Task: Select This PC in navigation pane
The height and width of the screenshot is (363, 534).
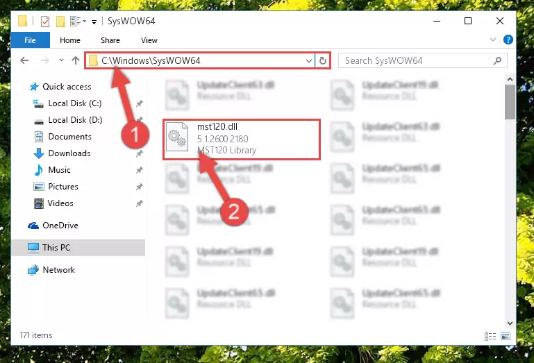Action: pyautogui.click(x=56, y=248)
